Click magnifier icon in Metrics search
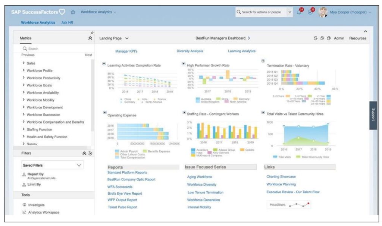The image size is (382, 226). coord(25,49)
